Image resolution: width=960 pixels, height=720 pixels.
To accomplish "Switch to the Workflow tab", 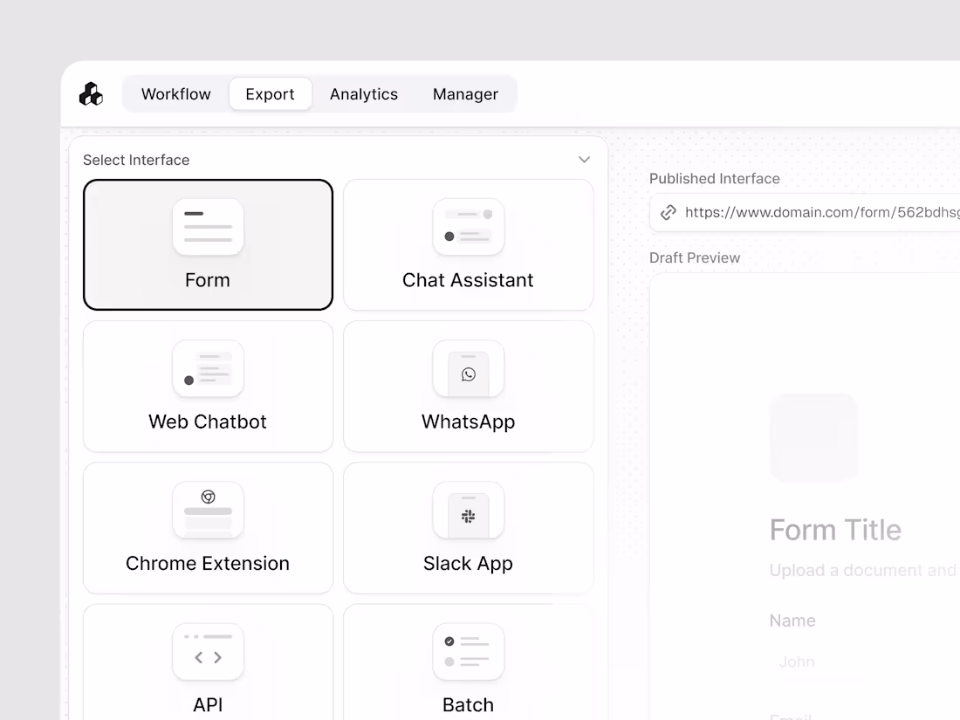I will click(x=175, y=93).
